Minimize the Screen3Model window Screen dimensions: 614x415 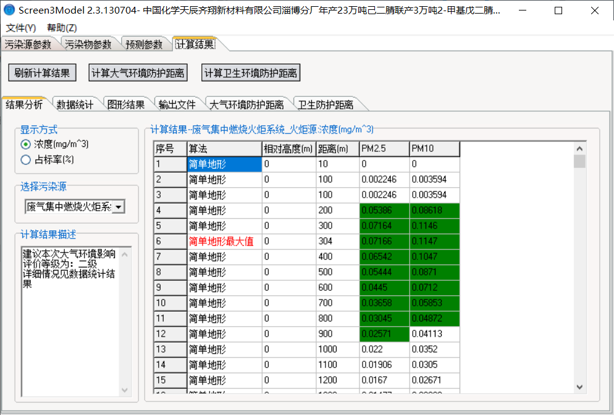pyautogui.click(x=523, y=10)
